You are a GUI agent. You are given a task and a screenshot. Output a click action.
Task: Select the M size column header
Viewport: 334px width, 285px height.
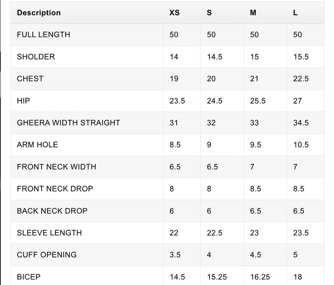[253, 13]
